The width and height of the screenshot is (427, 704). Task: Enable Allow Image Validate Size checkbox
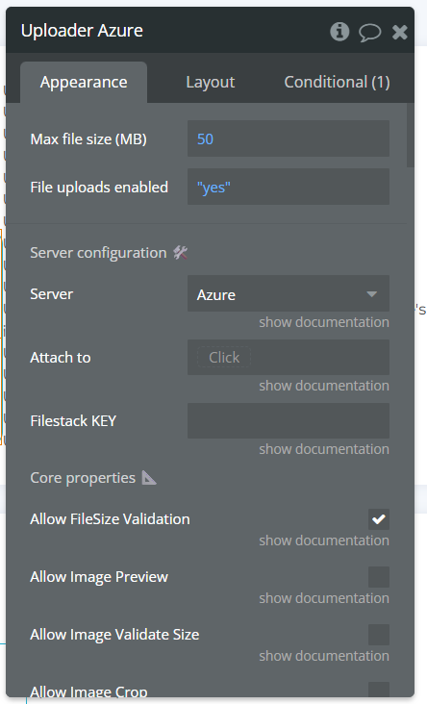point(379,635)
